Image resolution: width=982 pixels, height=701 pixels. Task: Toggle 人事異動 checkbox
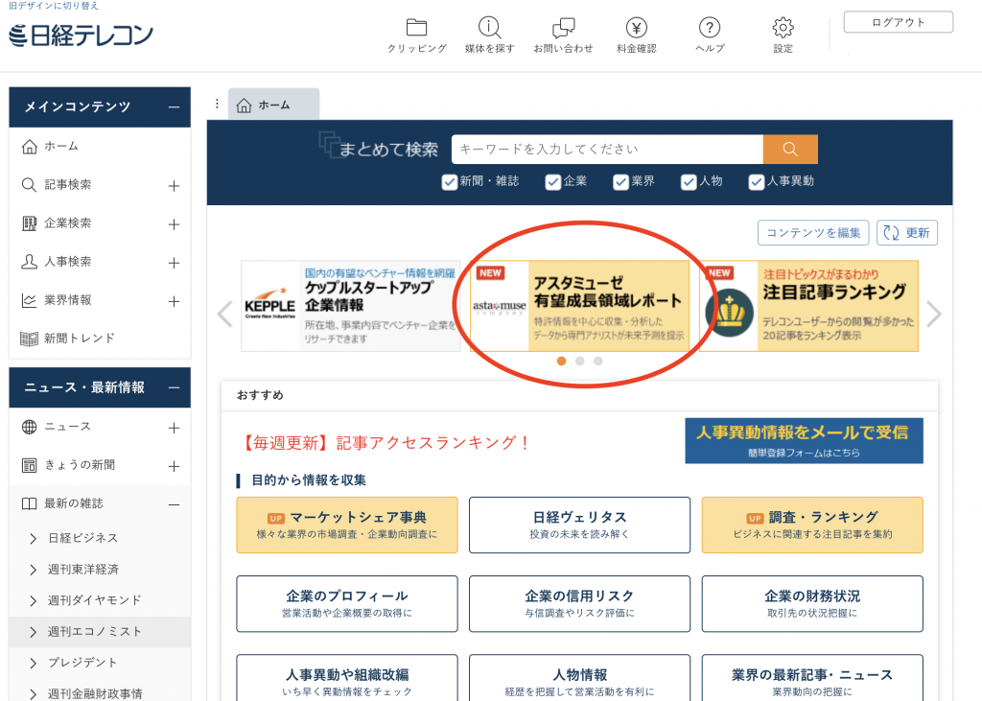pos(756,182)
